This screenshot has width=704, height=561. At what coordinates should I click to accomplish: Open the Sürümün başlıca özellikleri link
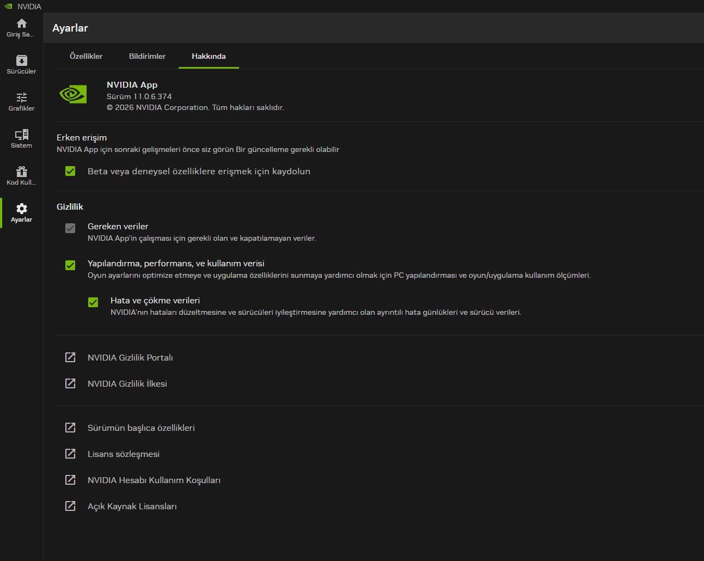pos(141,428)
